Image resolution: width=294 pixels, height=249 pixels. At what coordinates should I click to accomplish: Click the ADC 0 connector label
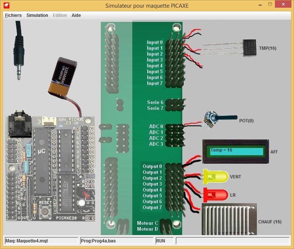point(156,126)
